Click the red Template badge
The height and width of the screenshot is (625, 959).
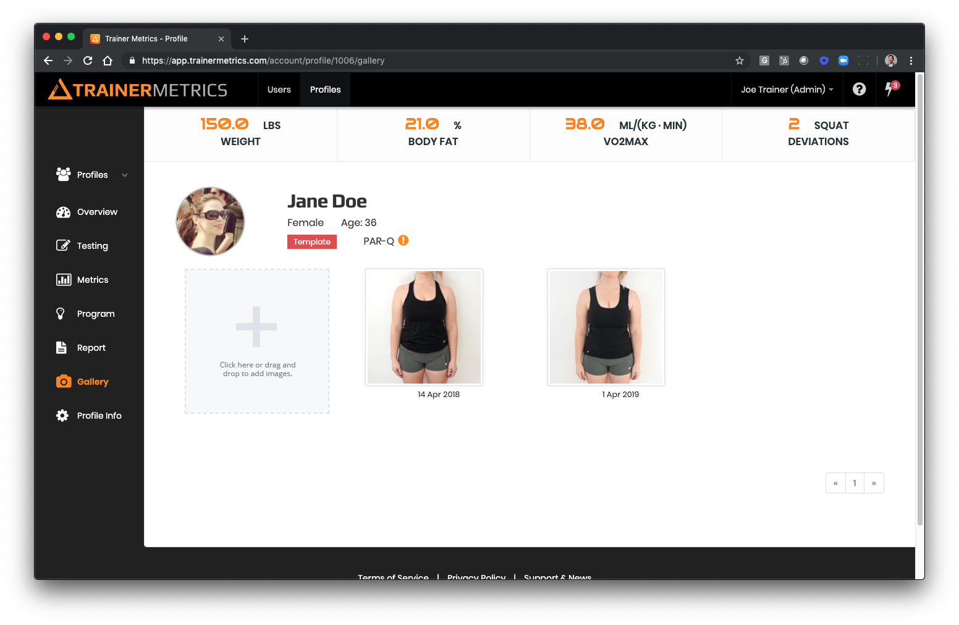[312, 241]
